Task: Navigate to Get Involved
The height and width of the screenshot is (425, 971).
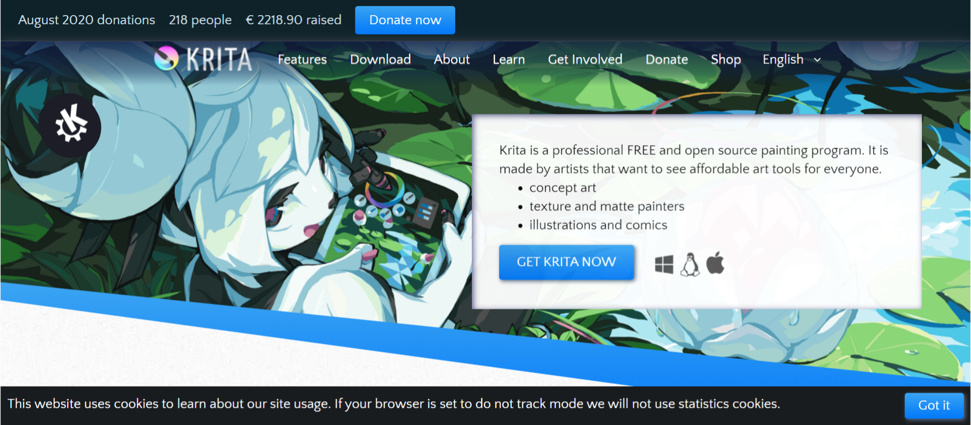Action: (585, 60)
